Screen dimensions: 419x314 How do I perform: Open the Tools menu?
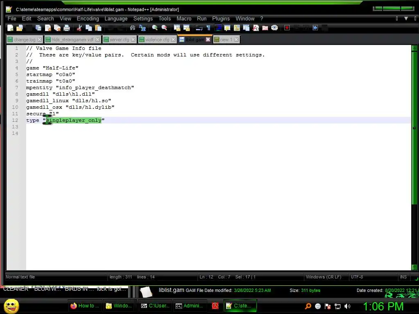tap(164, 18)
